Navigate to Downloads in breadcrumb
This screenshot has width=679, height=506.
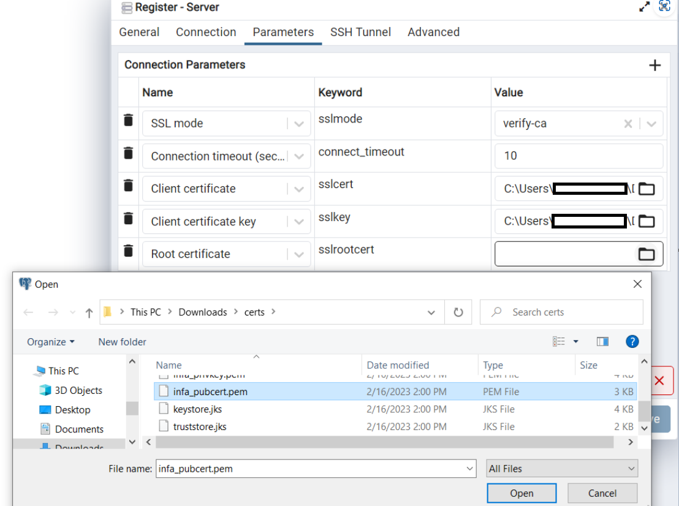pos(203,312)
